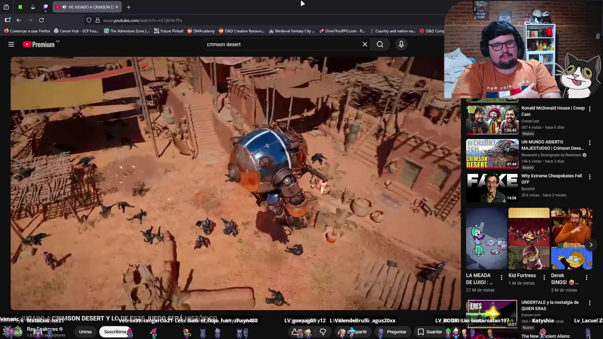603x339 pixels.
Task: Go forward with the browser arrow
Action: pos(30,20)
